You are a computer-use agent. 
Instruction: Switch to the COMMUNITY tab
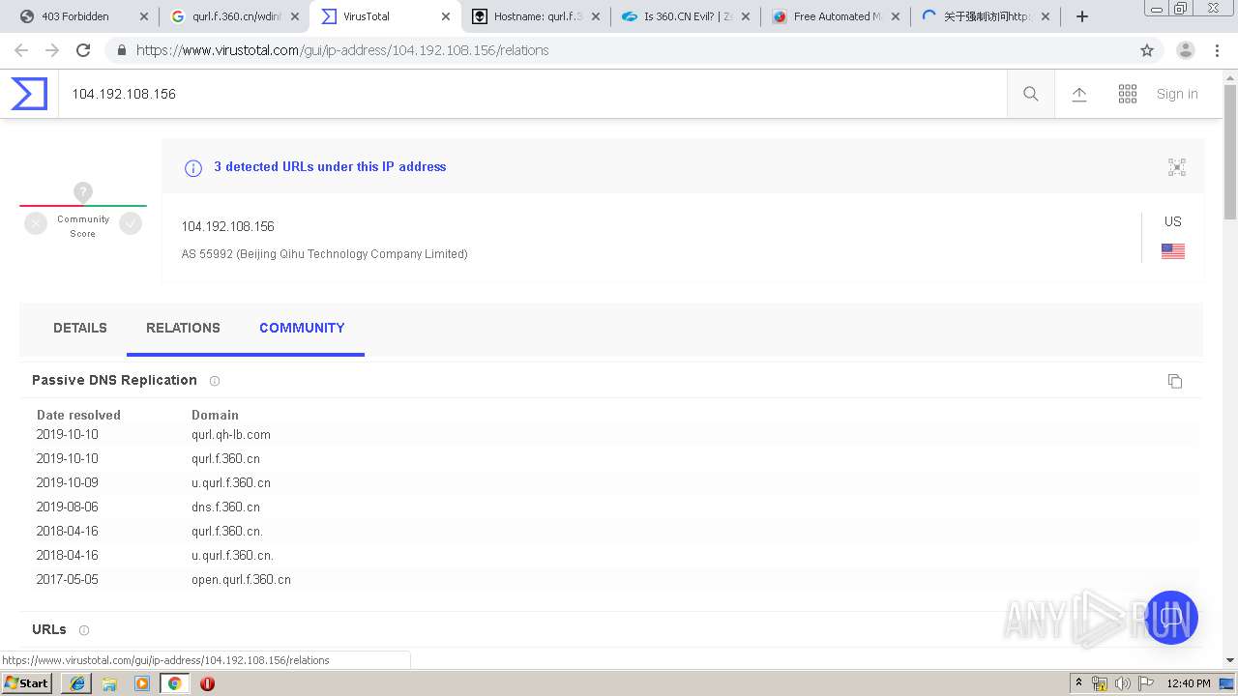pyautogui.click(x=302, y=328)
